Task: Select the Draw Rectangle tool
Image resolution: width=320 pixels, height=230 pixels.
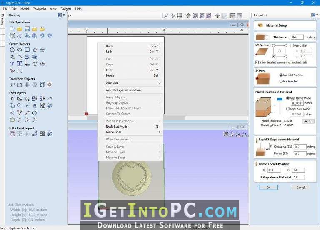Action: (x=27, y=50)
